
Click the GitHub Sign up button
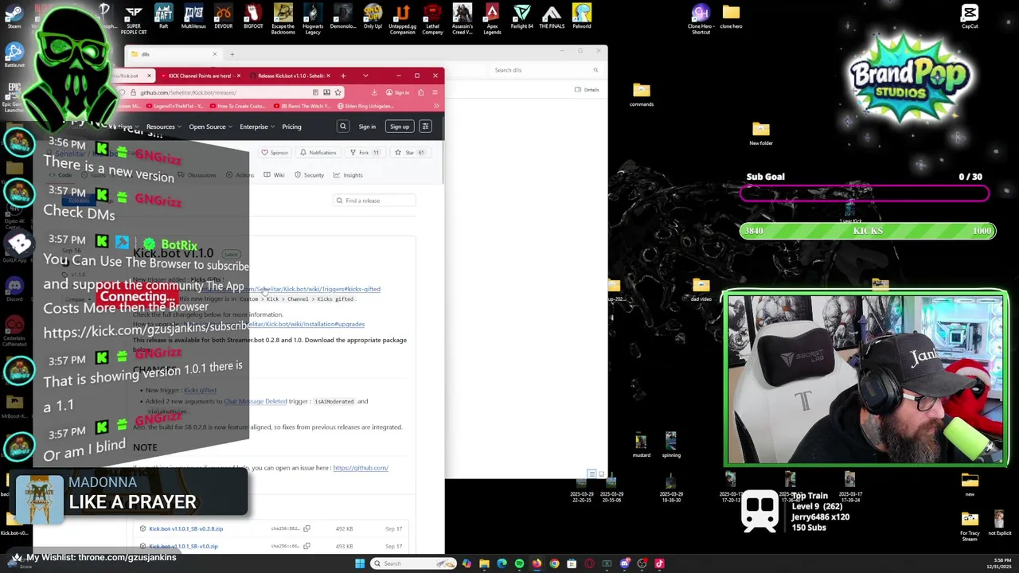(x=400, y=127)
